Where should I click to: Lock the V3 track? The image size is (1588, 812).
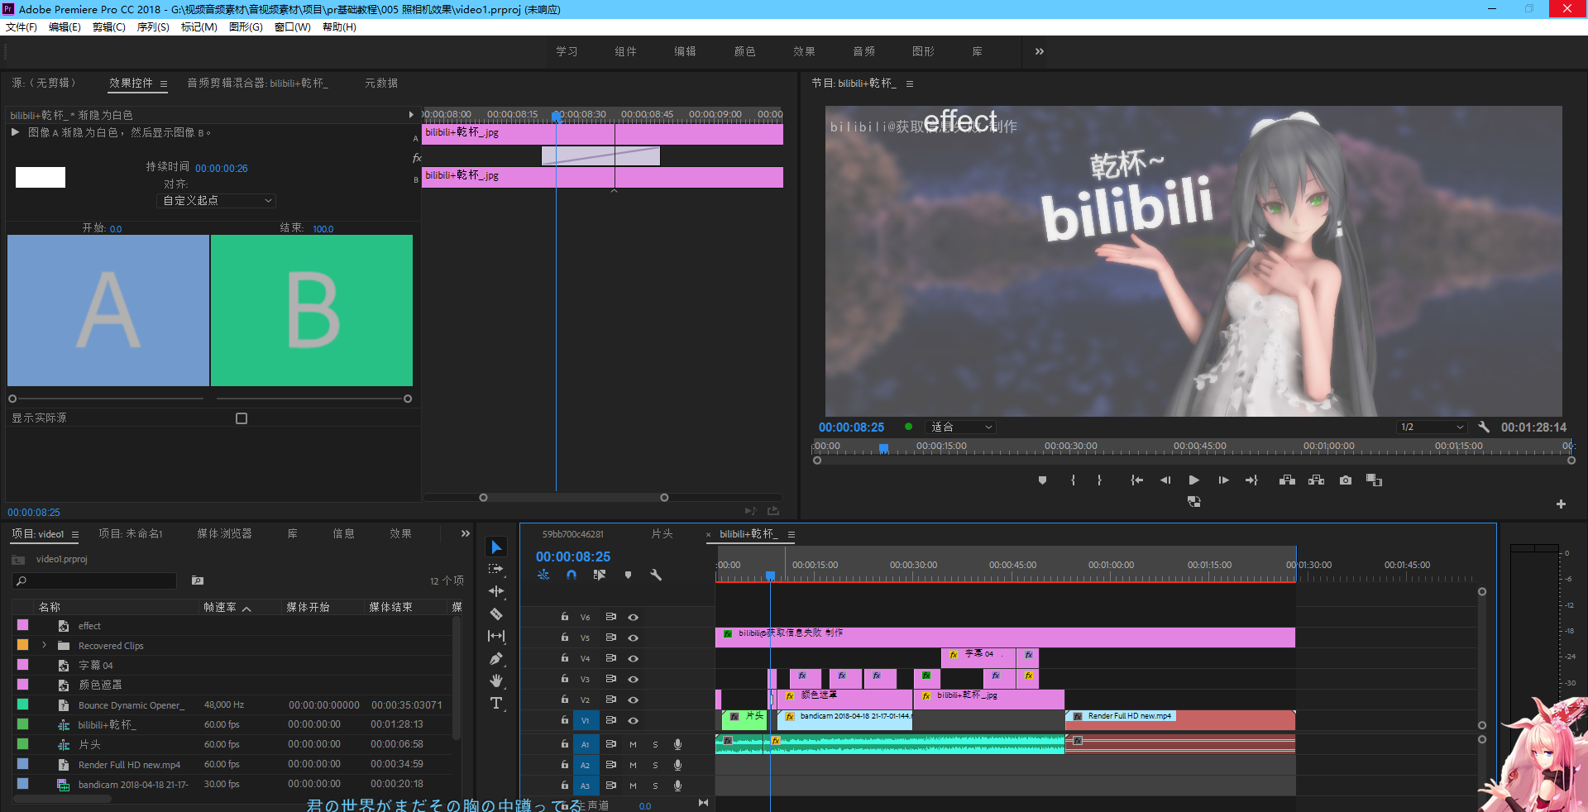click(565, 679)
